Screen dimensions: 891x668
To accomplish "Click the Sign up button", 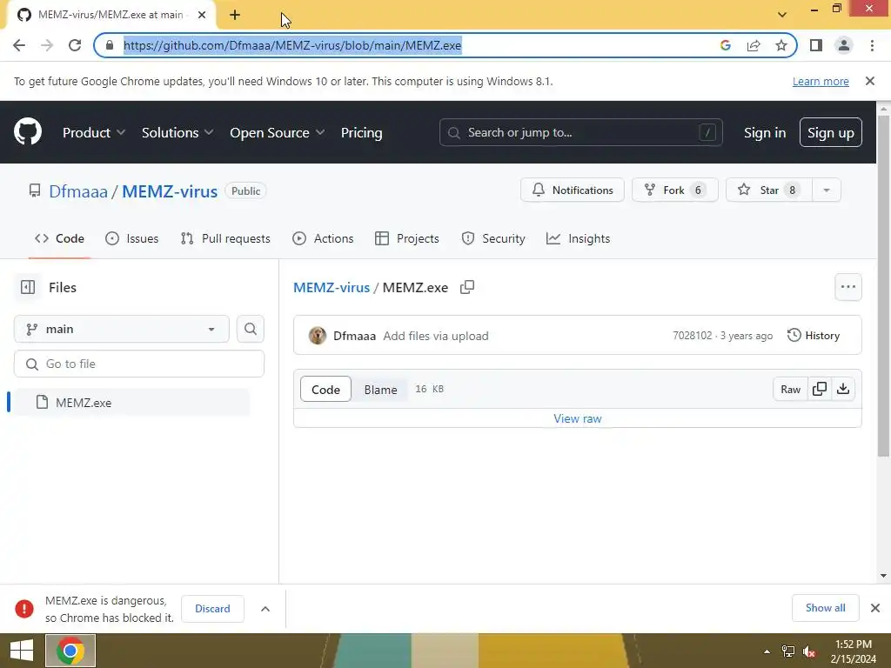I will pos(830,132).
